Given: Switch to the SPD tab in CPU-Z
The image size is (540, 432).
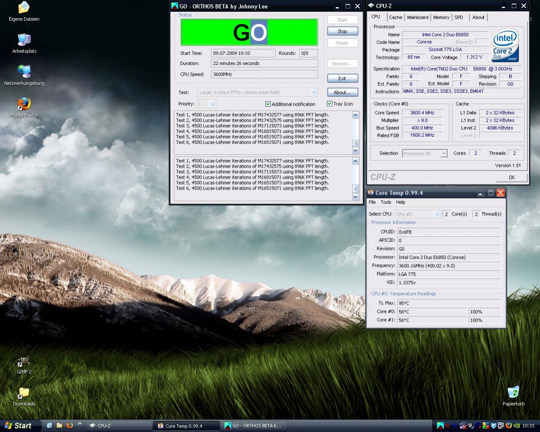Looking at the screenshot, I should (x=459, y=17).
